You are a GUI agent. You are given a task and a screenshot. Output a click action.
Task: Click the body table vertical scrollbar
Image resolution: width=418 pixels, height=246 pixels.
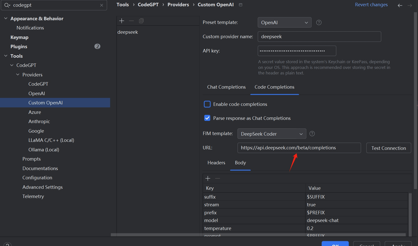pyautogui.click(x=410, y=215)
